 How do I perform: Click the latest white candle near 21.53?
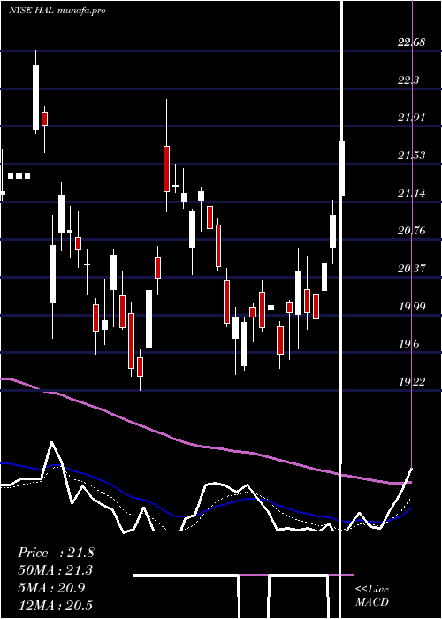[342, 169]
